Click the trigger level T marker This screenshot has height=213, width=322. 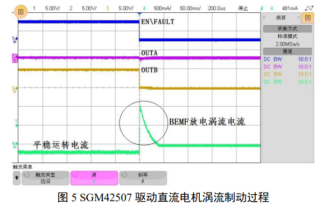click(x=16, y=123)
